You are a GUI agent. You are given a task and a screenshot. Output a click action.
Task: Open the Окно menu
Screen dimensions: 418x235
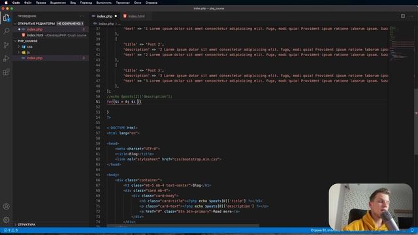click(x=137, y=3)
